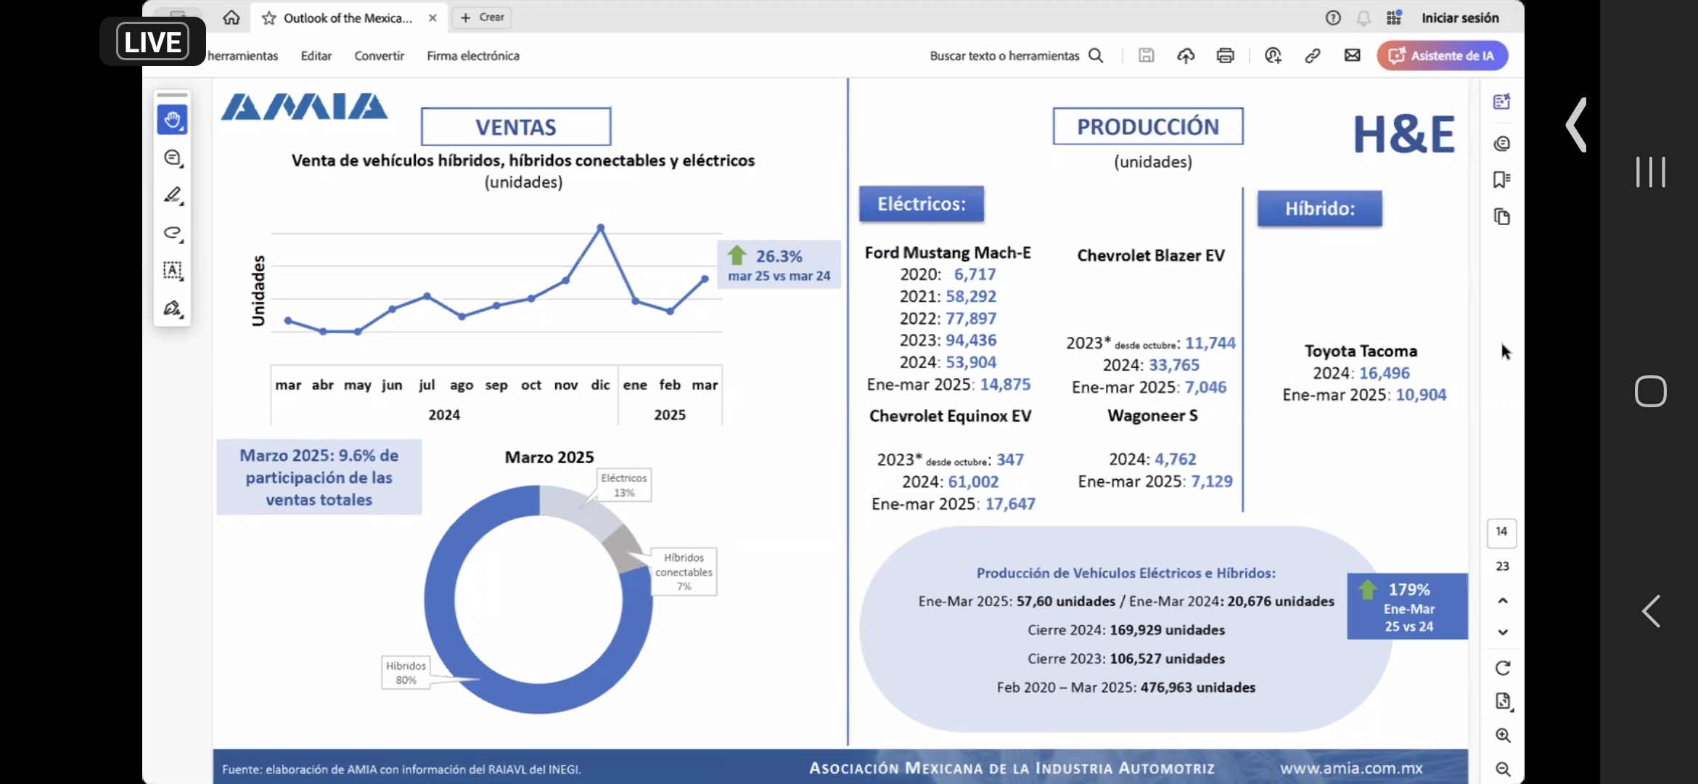
Task: Click the Eléctricos: label
Action: coord(922,204)
